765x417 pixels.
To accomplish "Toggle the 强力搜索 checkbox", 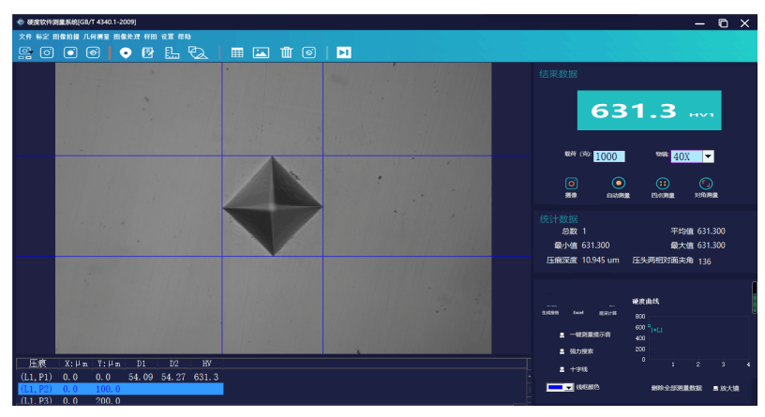I will coord(562,351).
